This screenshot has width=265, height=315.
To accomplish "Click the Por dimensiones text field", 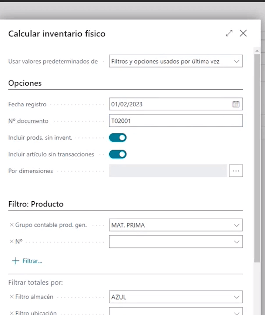I will tap(168, 171).
